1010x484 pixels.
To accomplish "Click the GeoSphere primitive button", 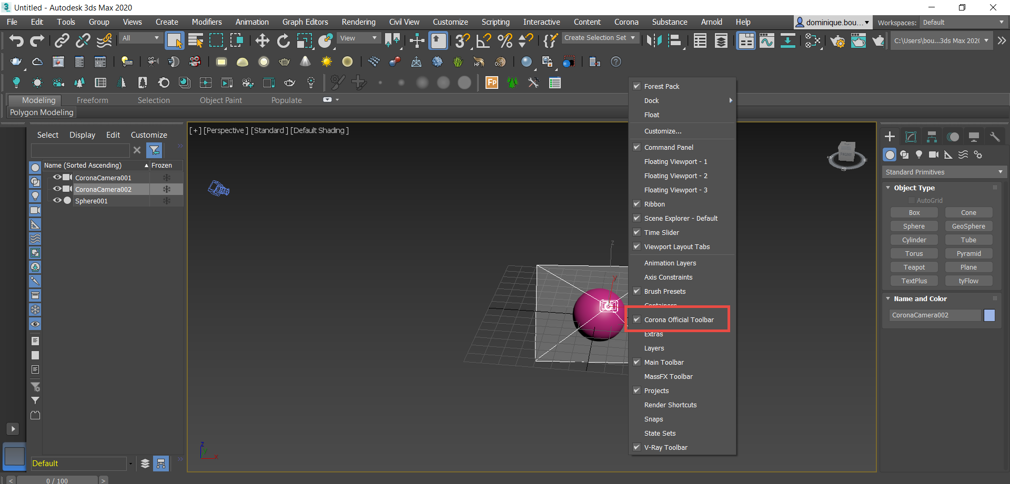I will 968,226.
